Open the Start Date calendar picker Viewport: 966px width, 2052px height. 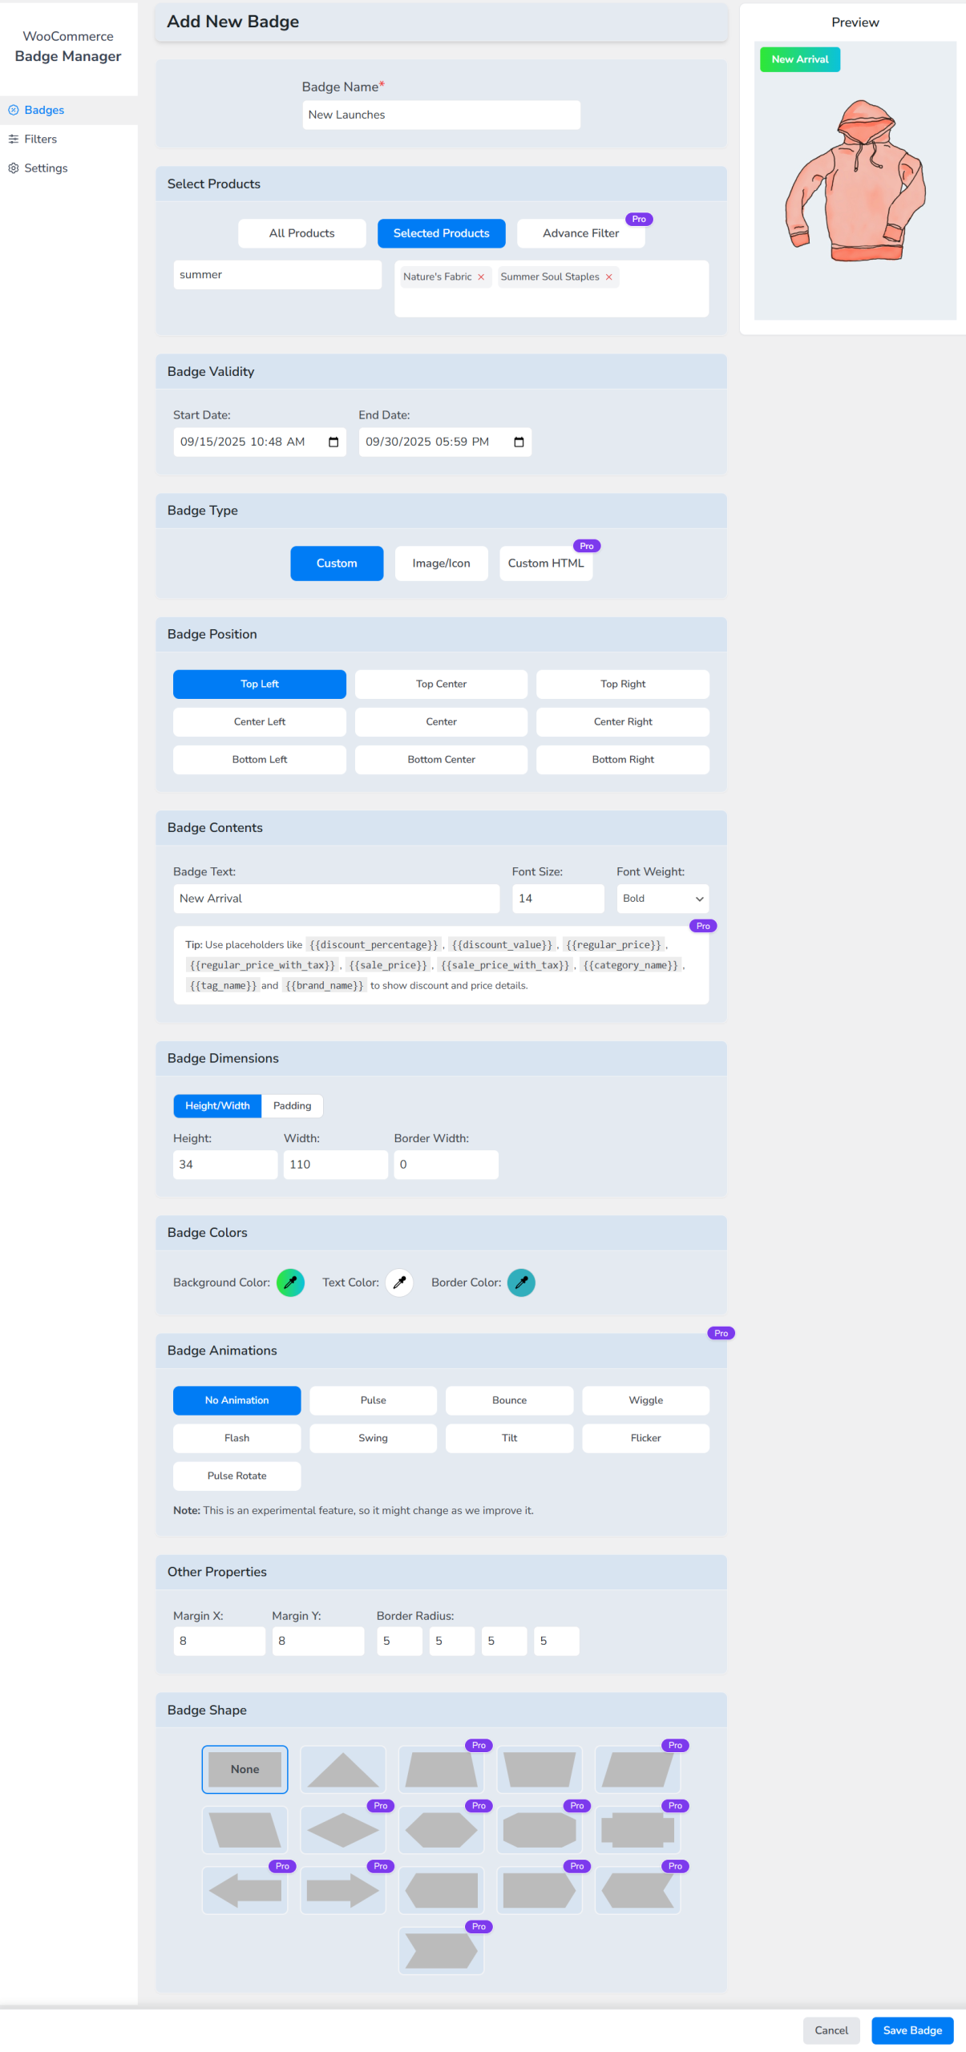333,442
